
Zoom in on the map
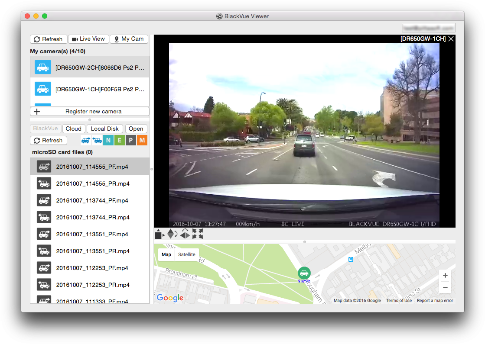pyautogui.click(x=445, y=275)
